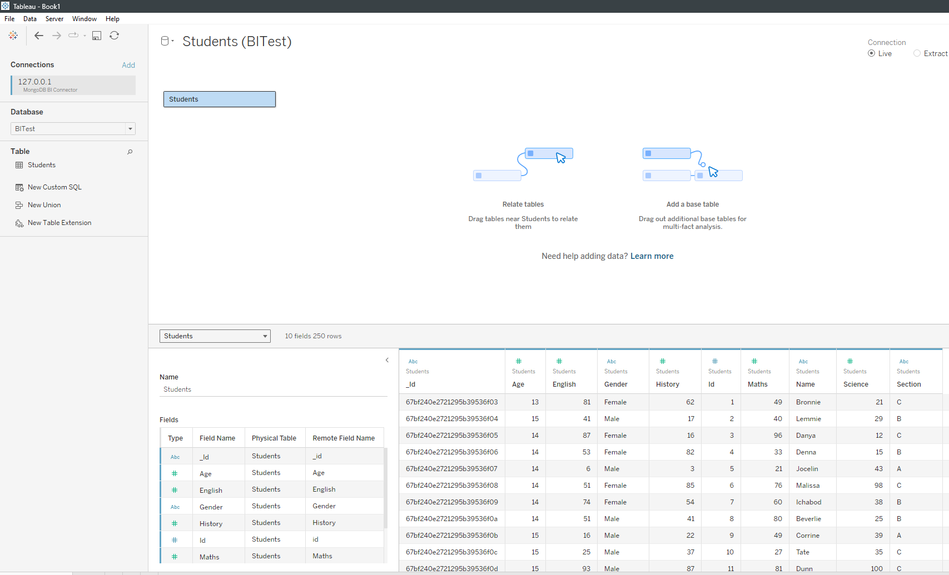Click the 10 fields 250 rows text

click(313, 336)
